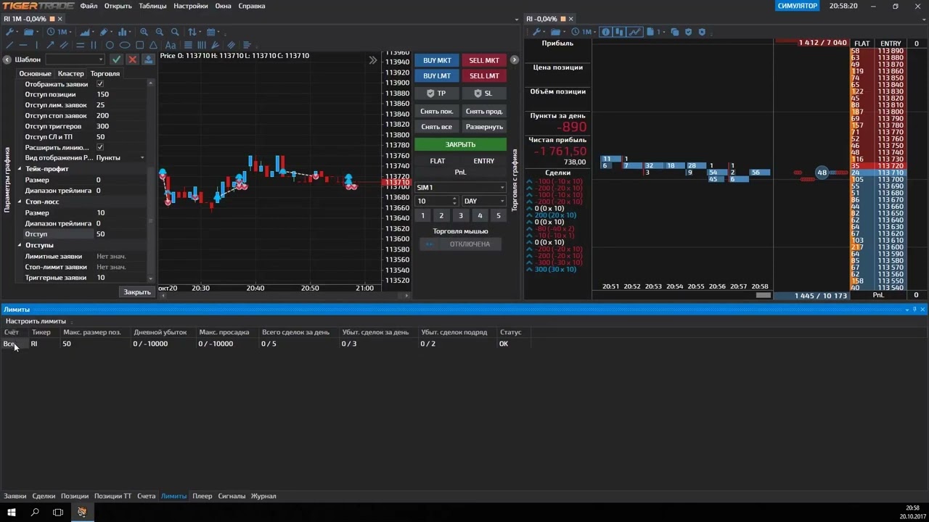Screen dimensions: 929x522
Task: Delete template with red X icon
Action: (x=132, y=59)
